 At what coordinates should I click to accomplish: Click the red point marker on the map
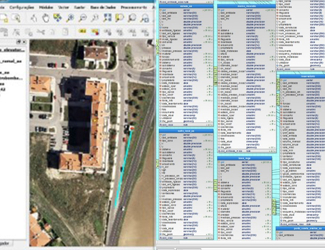[132, 128]
